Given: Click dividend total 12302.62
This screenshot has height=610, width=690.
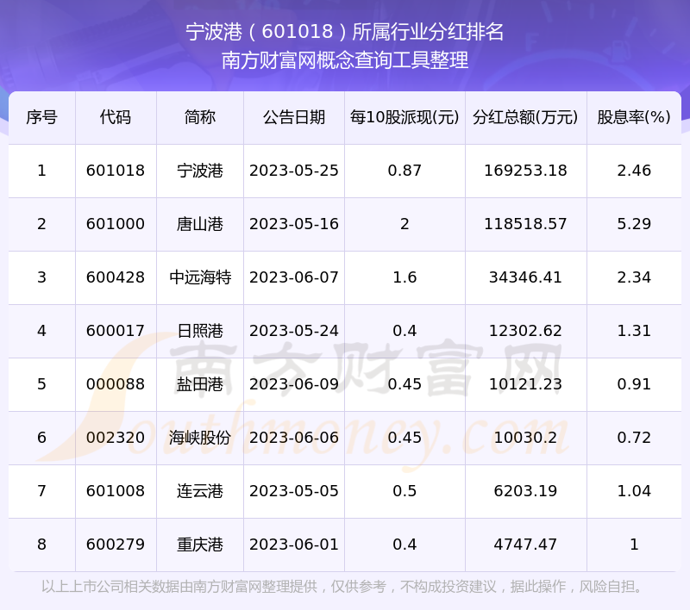Looking at the screenshot, I should pos(525,331).
